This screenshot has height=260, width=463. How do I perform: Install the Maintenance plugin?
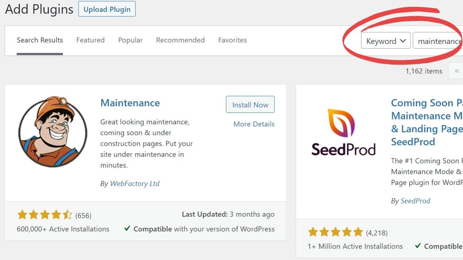pos(250,104)
